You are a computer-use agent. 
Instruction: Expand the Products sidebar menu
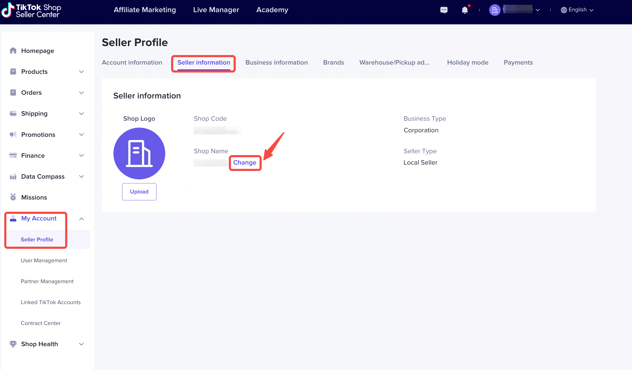[x=81, y=72]
